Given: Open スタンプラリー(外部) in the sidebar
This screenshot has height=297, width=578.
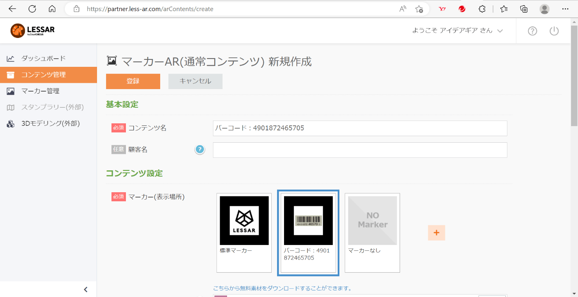Looking at the screenshot, I should click(48, 107).
